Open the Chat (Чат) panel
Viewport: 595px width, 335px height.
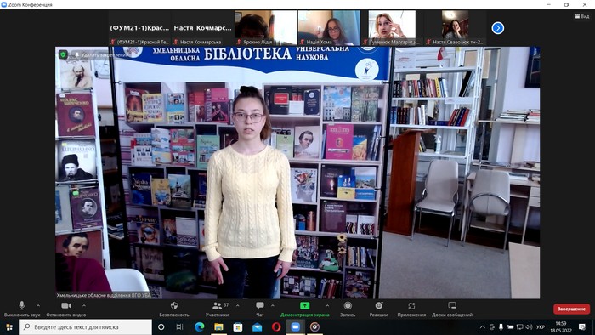[x=260, y=309]
